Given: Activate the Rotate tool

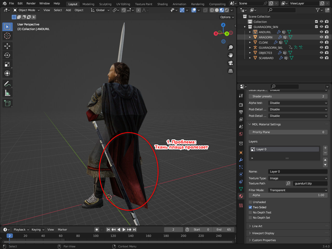Looking at the screenshot, I should pyautogui.click(x=7, y=55).
